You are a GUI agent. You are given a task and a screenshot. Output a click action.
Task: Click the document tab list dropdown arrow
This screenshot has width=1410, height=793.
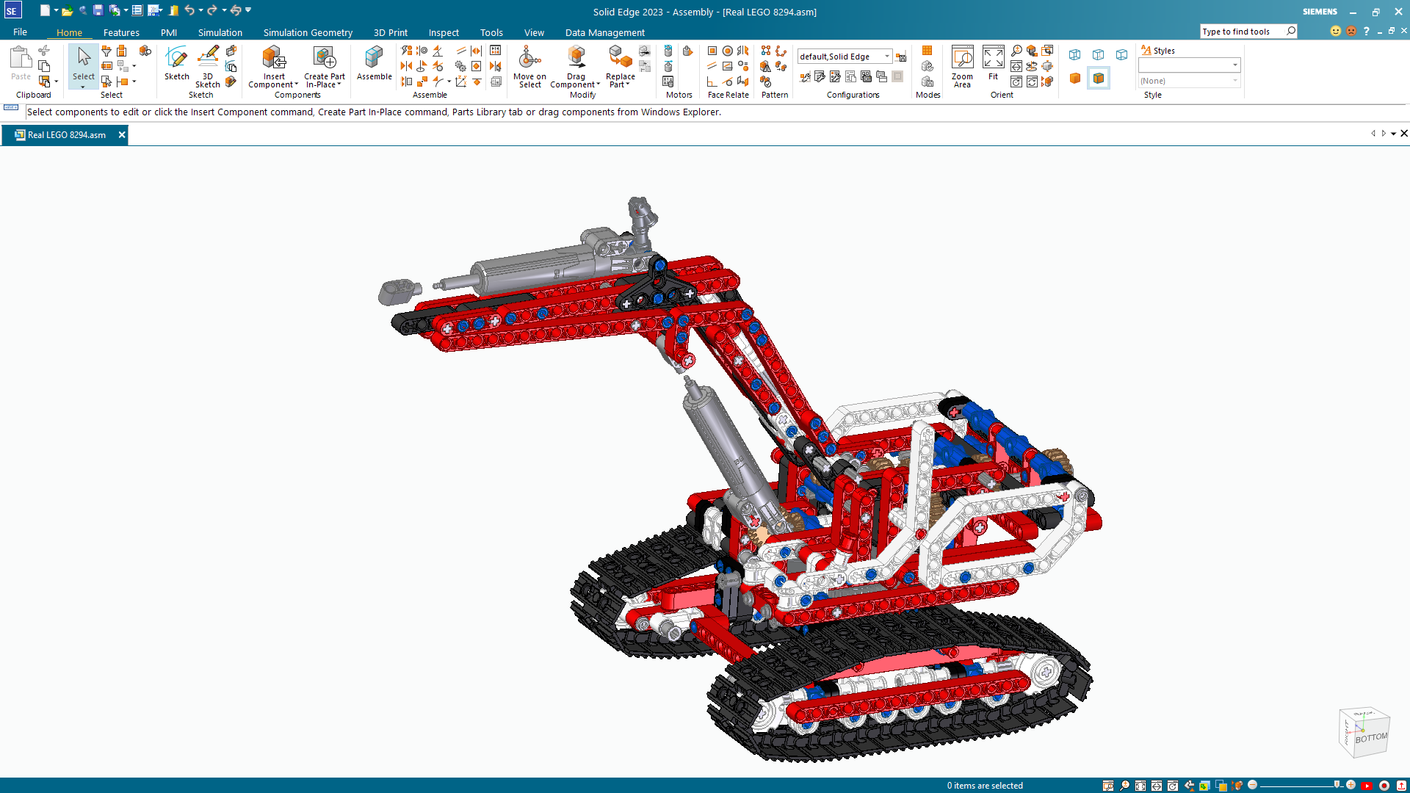point(1393,134)
